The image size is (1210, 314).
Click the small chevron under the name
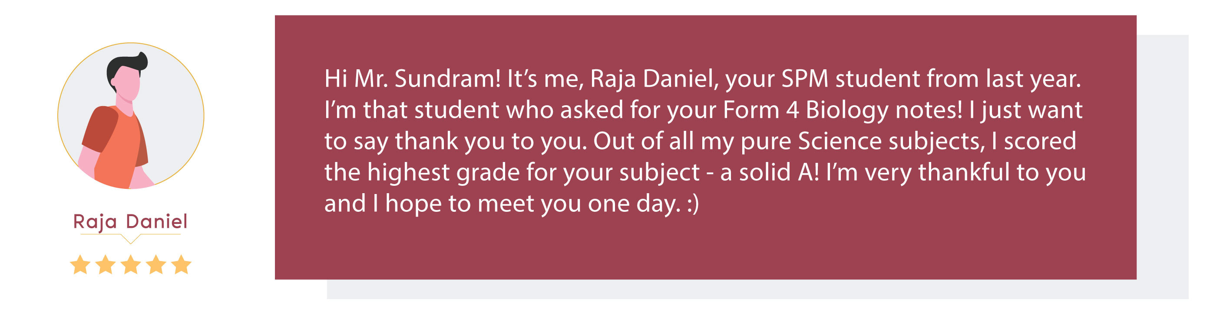(131, 240)
